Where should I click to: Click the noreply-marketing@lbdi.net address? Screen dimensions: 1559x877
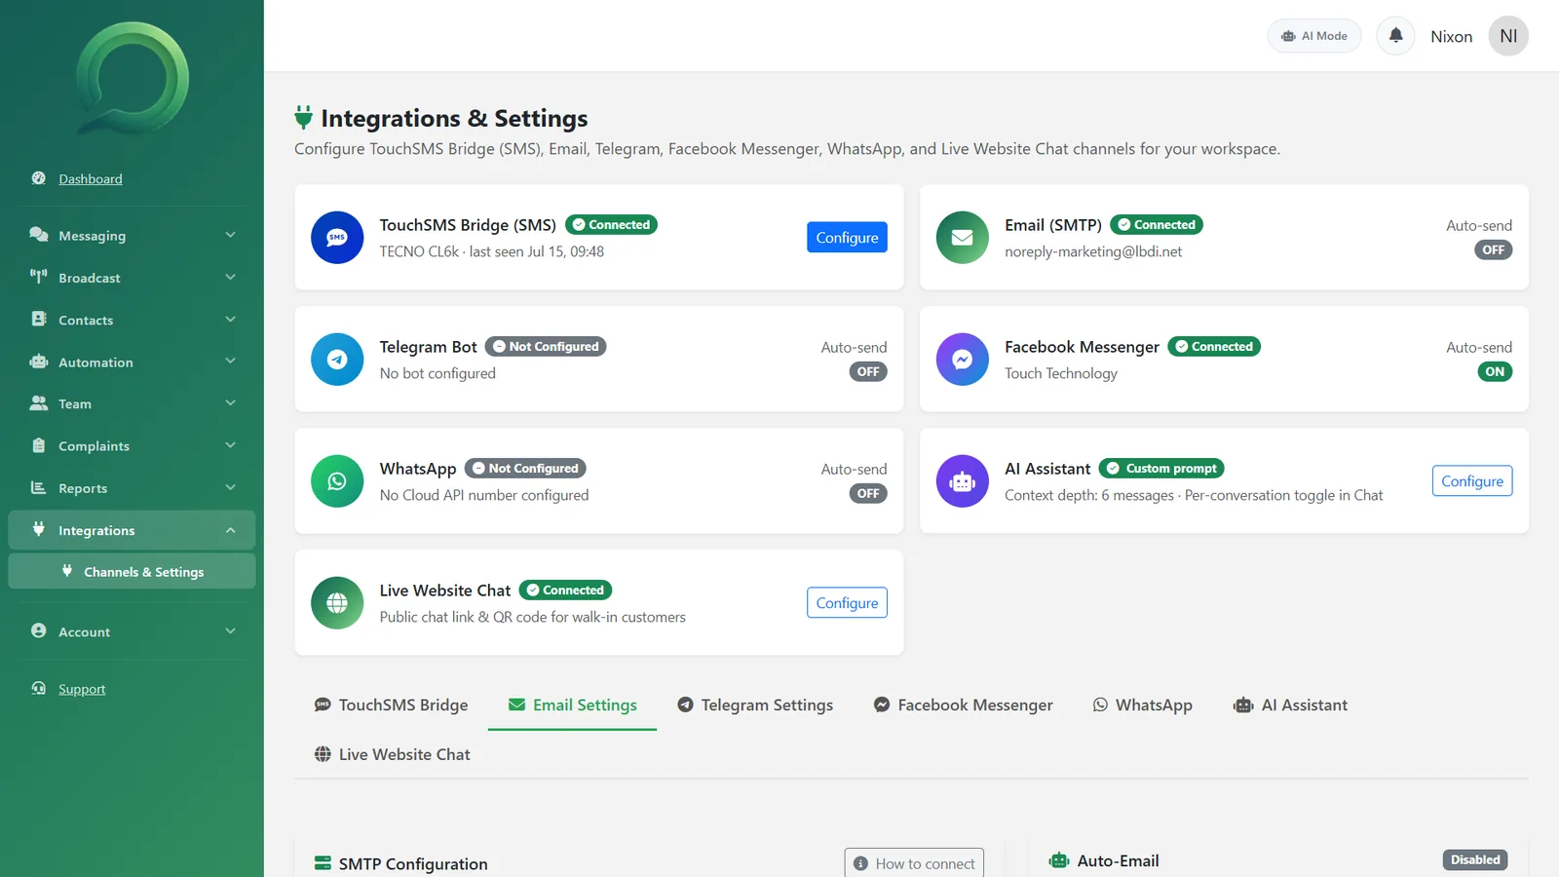[x=1093, y=251]
